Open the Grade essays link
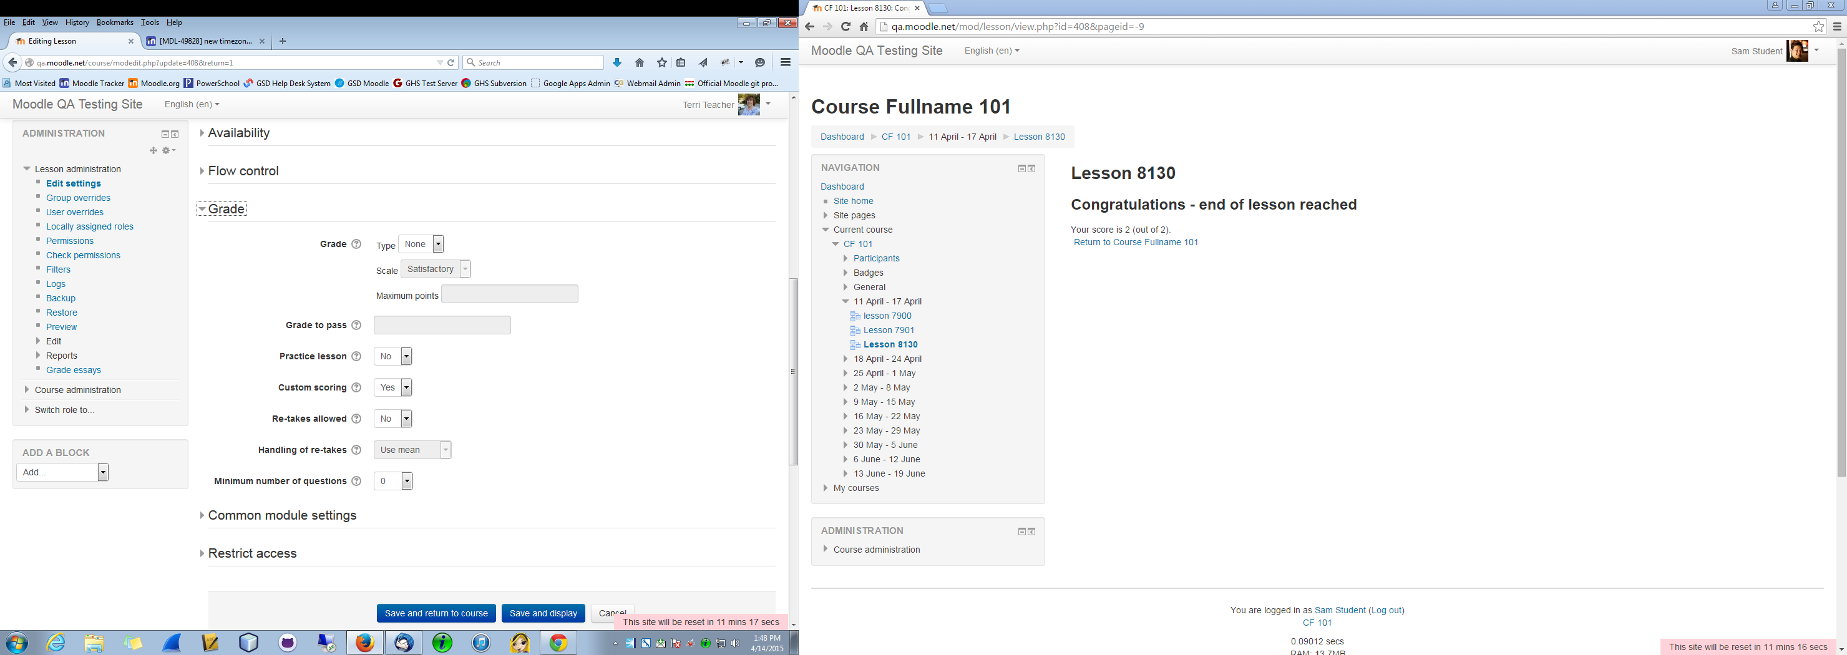Image resolution: width=1847 pixels, height=655 pixels. [x=73, y=370]
